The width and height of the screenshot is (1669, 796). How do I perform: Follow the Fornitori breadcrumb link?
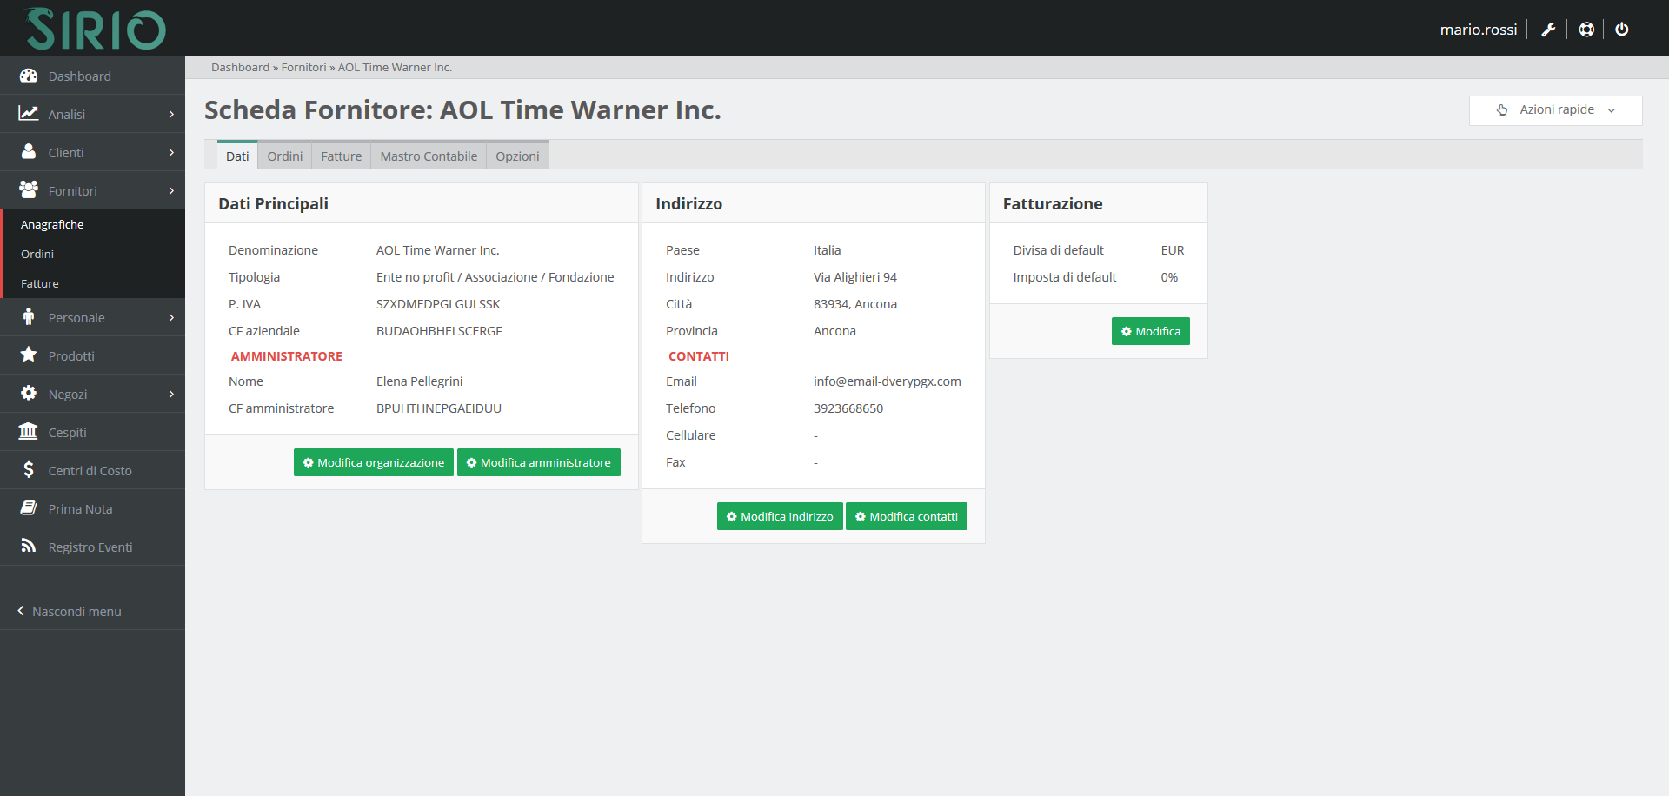(303, 67)
